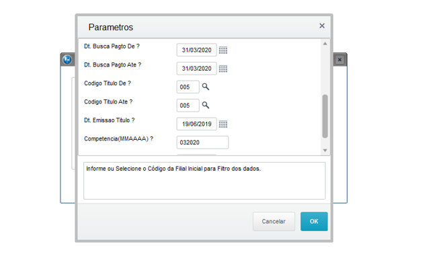This screenshot has width=425, height=254.
Task: Open calendar for Dt. Busca Pagto De
Action: pyautogui.click(x=223, y=50)
